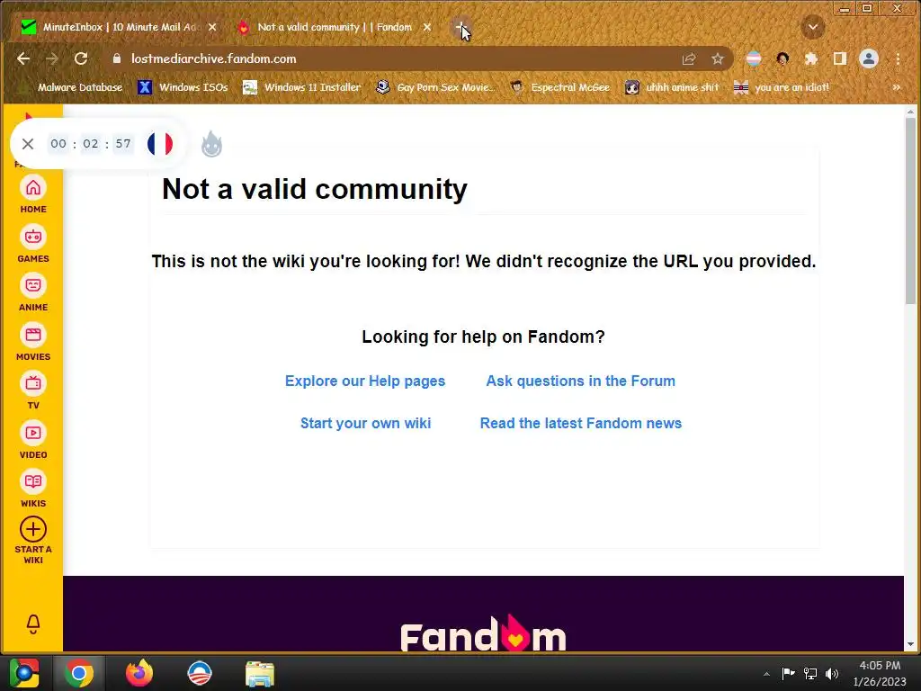Launch Firefox from the taskbar
This screenshot has width=921, height=691.
pyautogui.click(x=139, y=673)
